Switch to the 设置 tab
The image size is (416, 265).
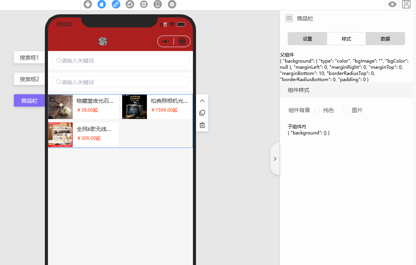pos(307,39)
